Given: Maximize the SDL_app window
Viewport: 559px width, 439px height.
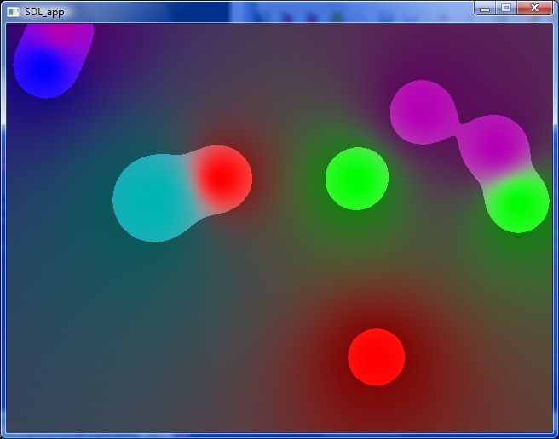Looking at the screenshot, I should [506, 9].
